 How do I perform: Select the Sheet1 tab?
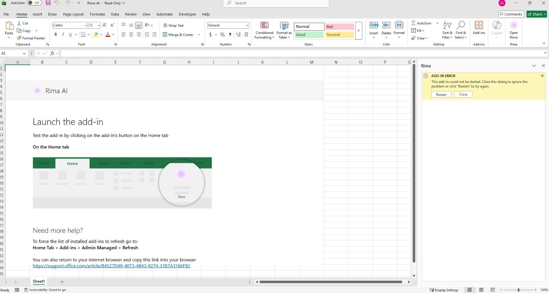click(x=39, y=281)
